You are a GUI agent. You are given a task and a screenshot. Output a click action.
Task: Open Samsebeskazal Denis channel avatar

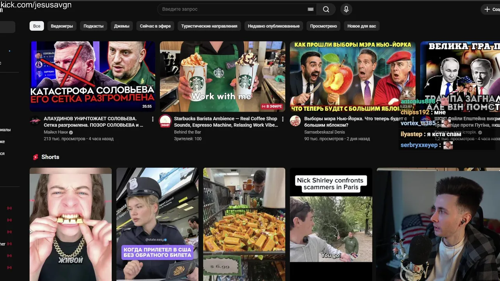click(295, 121)
